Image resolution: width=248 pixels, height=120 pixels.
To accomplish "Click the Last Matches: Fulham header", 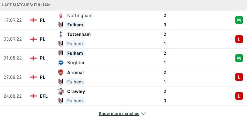I will (26, 5).
